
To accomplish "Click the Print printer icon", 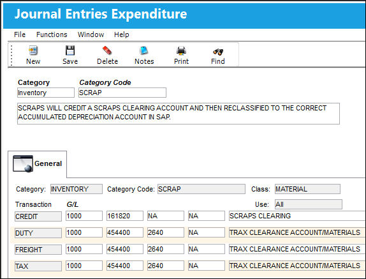I will coord(181,50).
